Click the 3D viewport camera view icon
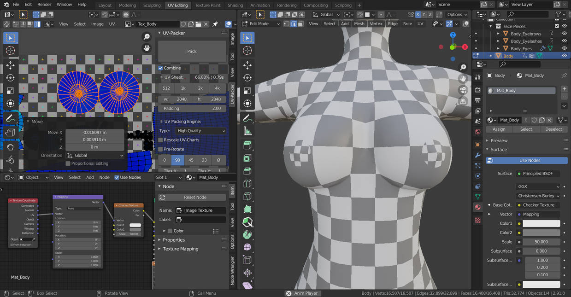The width and height of the screenshot is (571, 297). point(464,91)
